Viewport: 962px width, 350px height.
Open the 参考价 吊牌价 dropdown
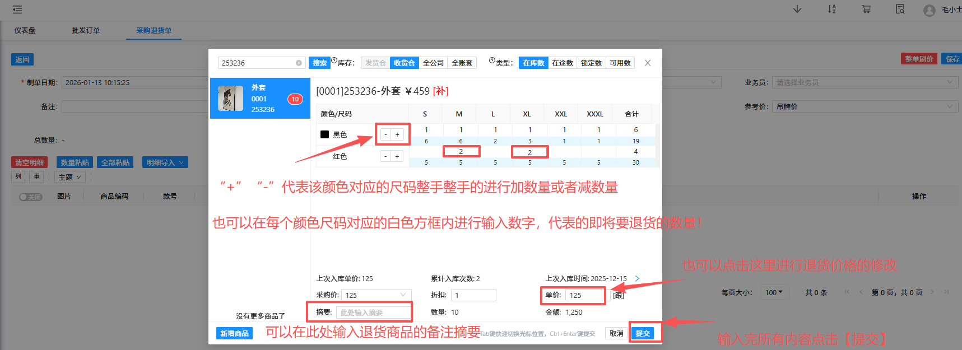coord(865,106)
